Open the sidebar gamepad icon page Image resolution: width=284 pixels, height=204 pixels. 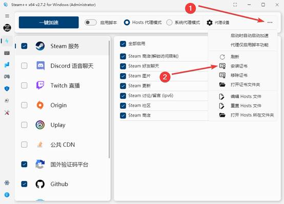(x=7, y=76)
